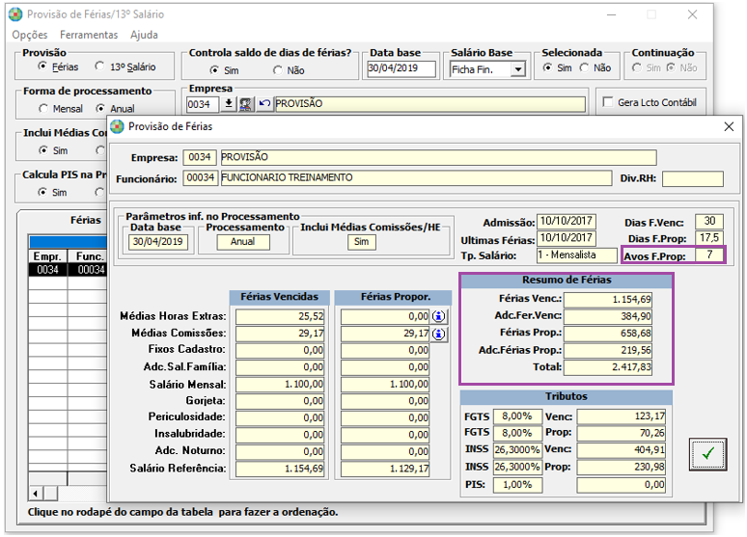Click Salário Referência proportional value 1.129,17
The height and width of the screenshot is (537, 747).
pyautogui.click(x=385, y=469)
